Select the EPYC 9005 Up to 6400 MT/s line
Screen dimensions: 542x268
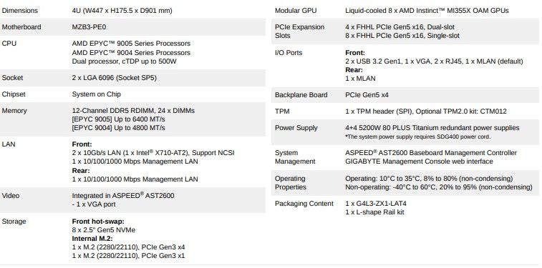(x=118, y=119)
